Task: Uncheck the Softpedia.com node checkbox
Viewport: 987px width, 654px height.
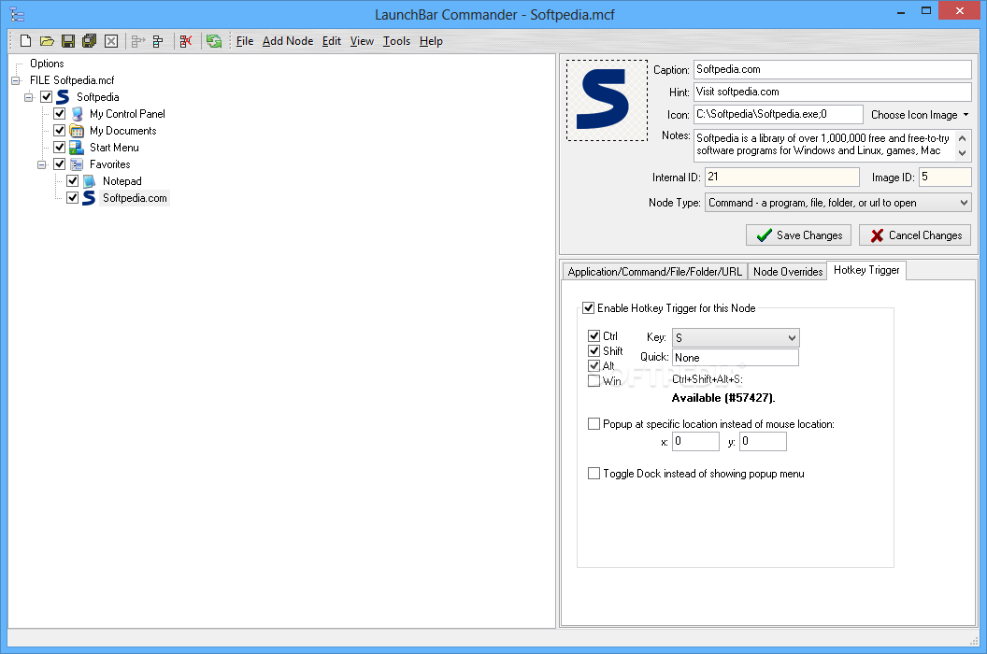Action: (x=73, y=198)
